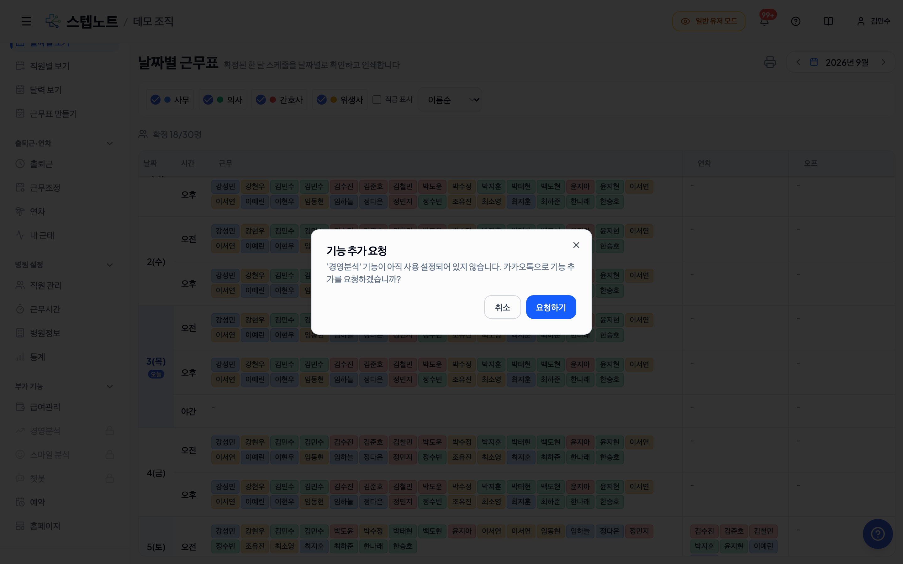This screenshot has height=564, width=903.
Task: Enable the 직급 표시 checkbox
Action: tap(377, 100)
